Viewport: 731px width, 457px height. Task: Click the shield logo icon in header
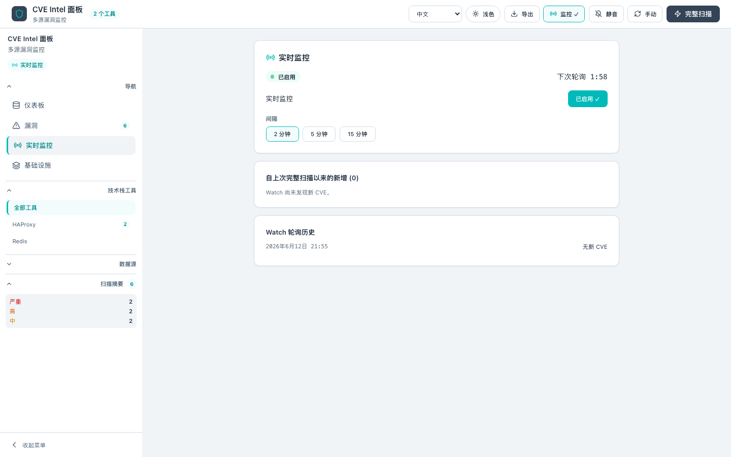[x=19, y=14]
